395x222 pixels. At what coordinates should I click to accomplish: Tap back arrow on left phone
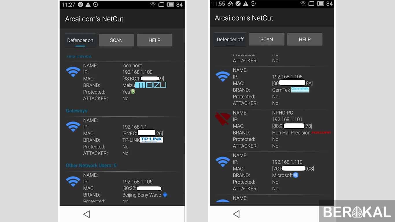pyautogui.click(x=86, y=214)
